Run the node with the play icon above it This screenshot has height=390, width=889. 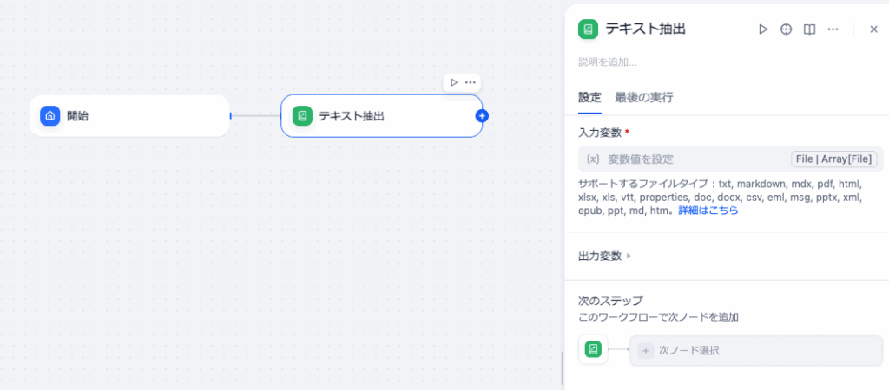(x=454, y=82)
